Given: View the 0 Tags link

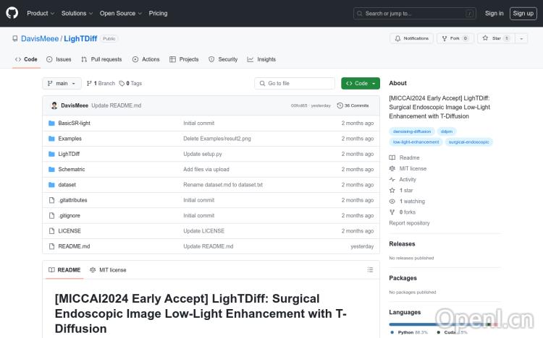Looking at the screenshot, I should pos(130,83).
